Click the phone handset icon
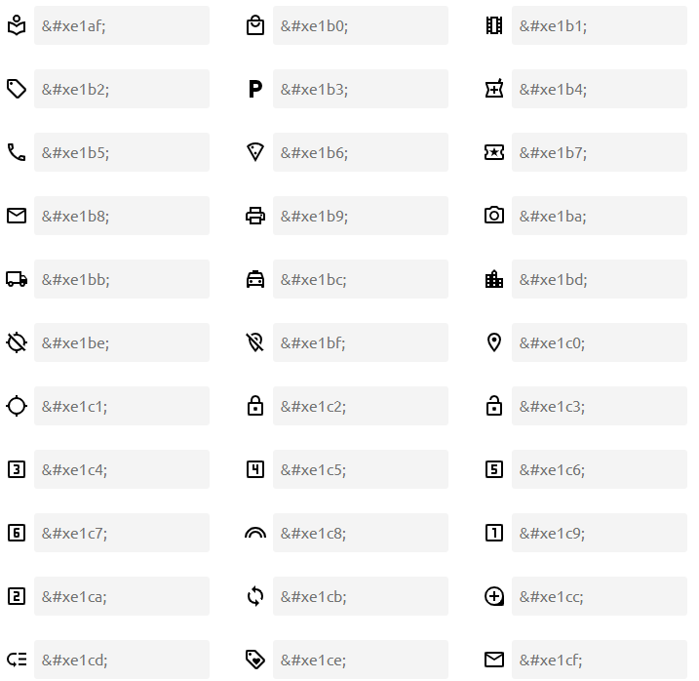Viewport: 699px width, 681px height. [x=17, y=152]
